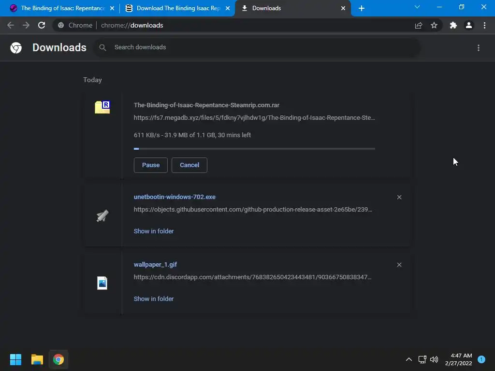
Task: Open Chrome's three-dot customize menu
Action: coord(484,25)
